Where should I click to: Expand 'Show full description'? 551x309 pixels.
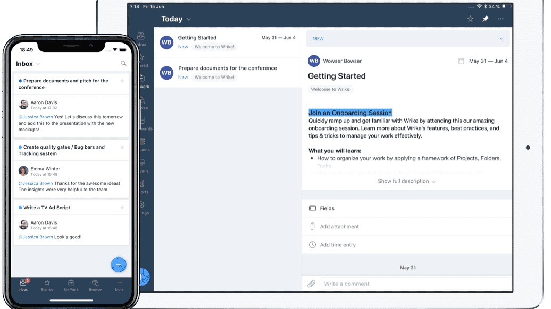(406, 181)
